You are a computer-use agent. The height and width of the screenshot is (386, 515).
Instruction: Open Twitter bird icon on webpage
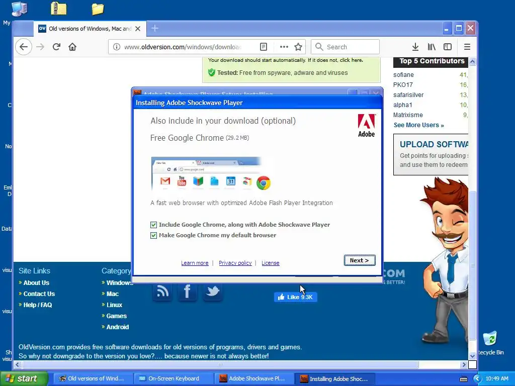tap(213, 292)
